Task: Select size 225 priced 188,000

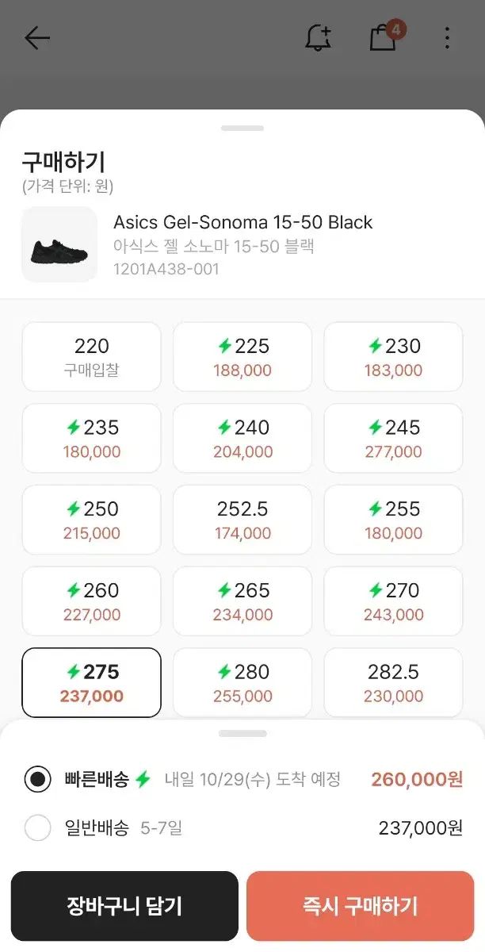Action: coord(242,357)
